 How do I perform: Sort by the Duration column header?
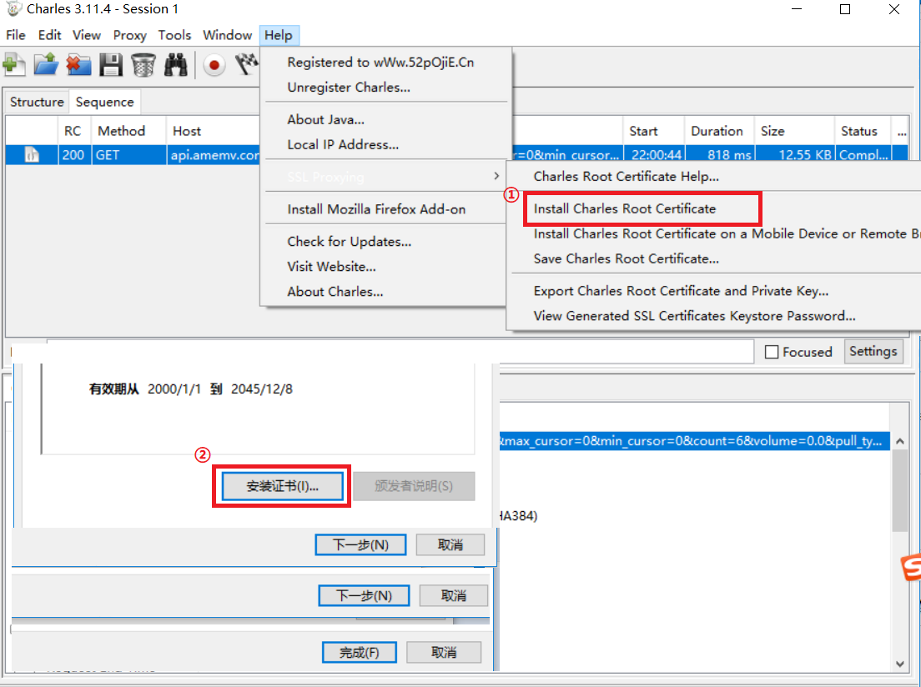click(x=719, y=131)
